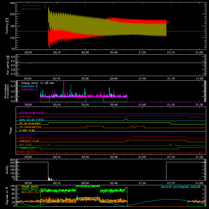Select the Y legend label
209x209 pixels.
pos(45,8)
